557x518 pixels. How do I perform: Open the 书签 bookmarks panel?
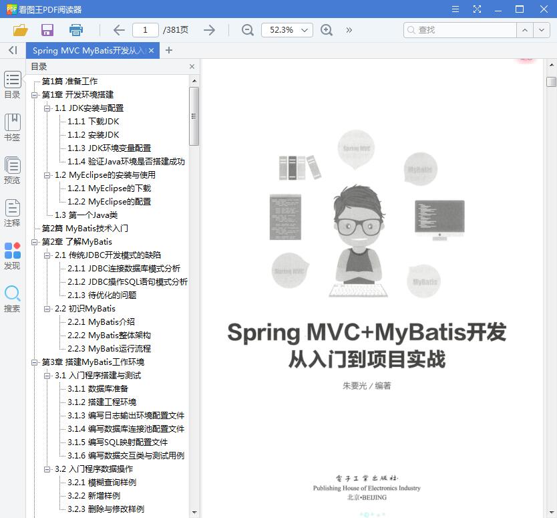(13, 128)
